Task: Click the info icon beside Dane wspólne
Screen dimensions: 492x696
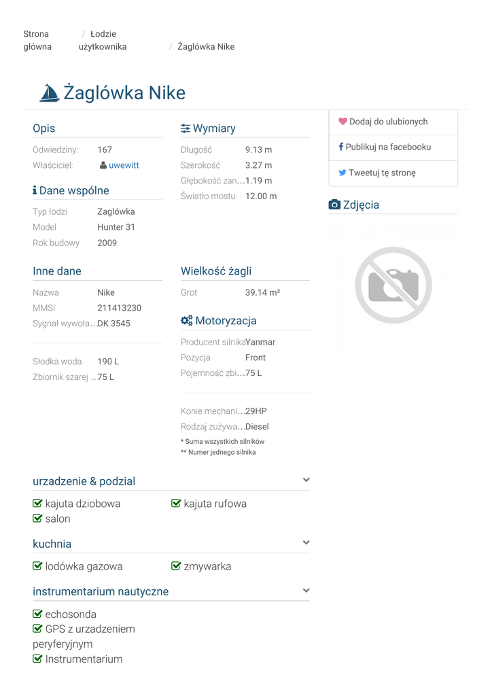Action: (35, 191)
